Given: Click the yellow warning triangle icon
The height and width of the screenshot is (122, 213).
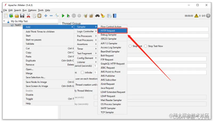Looking at the screenshot, I should click(x=196, y=16).
